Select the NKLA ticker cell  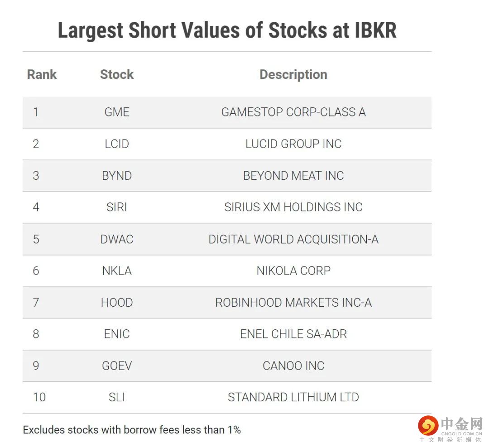point(117,271)
